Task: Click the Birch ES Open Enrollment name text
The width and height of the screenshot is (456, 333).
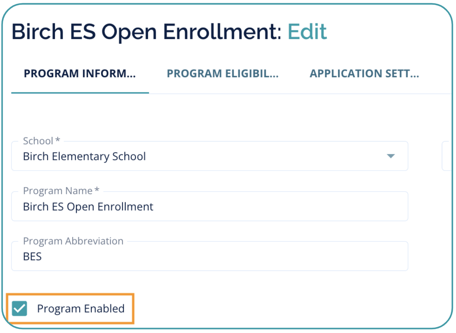Action: [88, 207]
